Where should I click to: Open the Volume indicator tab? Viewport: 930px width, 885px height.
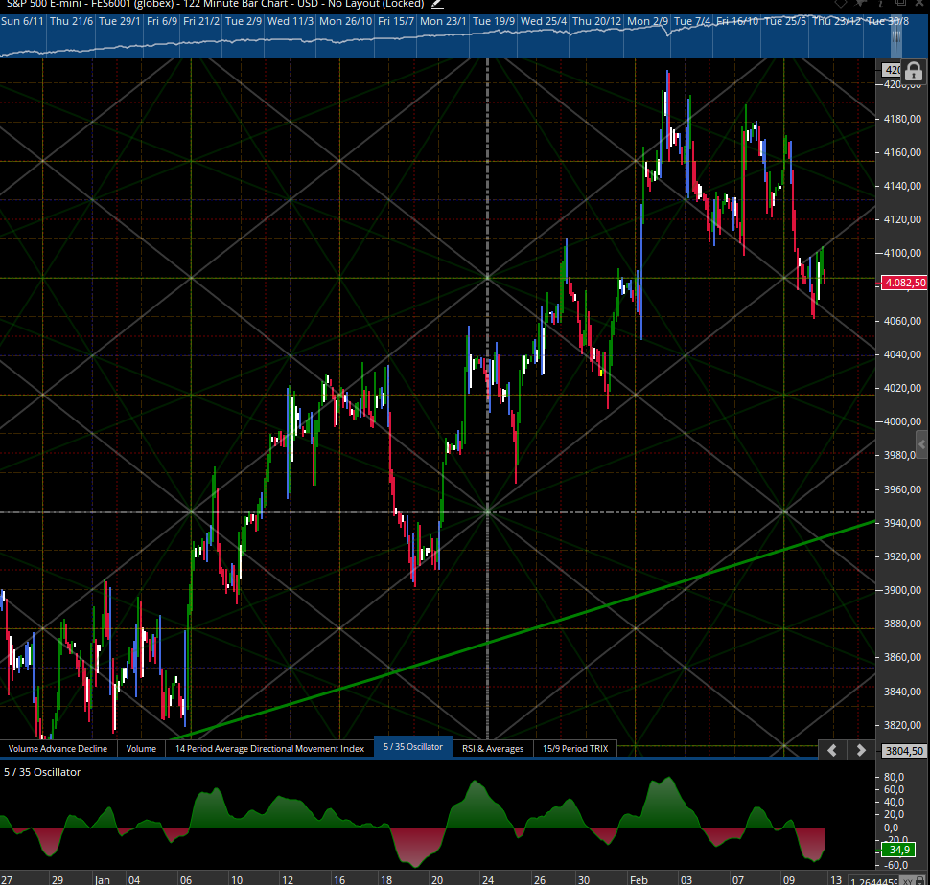pos(141,749)
